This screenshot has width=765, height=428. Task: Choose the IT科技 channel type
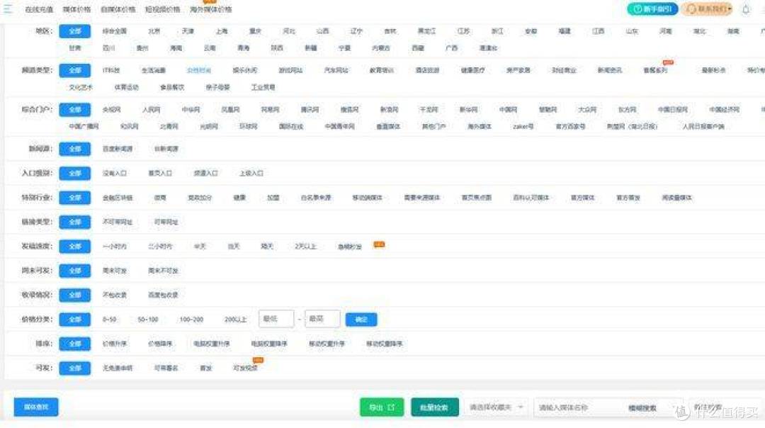pyautogui.click(x=111, y=70)
